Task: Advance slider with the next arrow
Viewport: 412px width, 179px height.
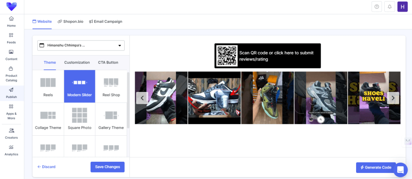Action: (393, 98)
